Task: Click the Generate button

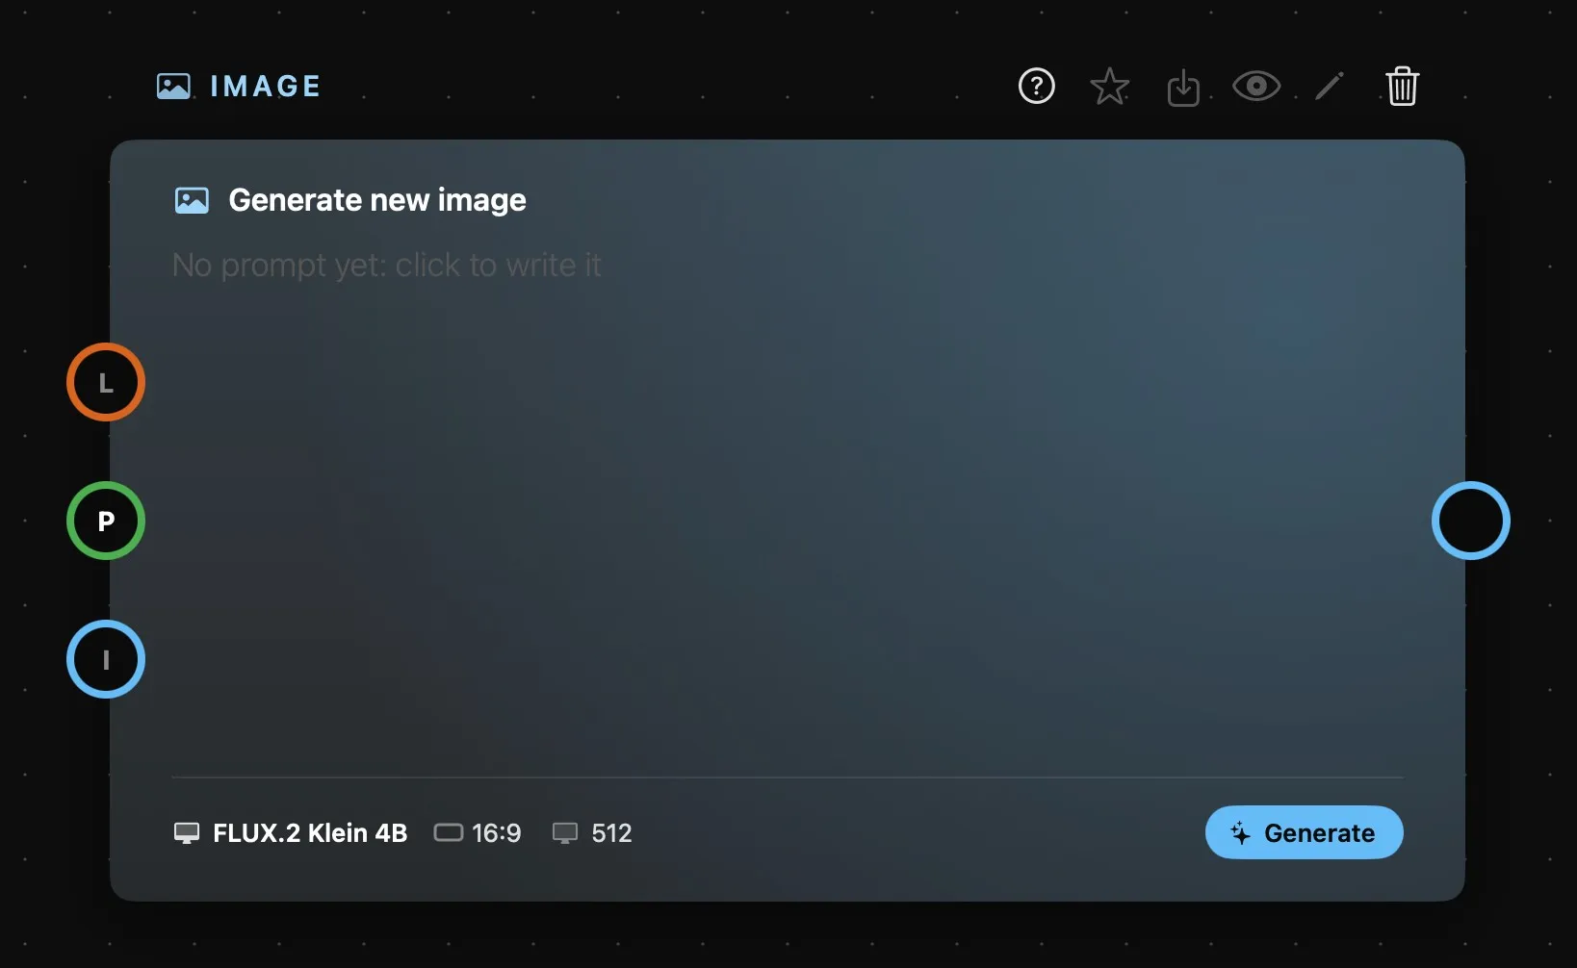Action: tap(1305, 832)
